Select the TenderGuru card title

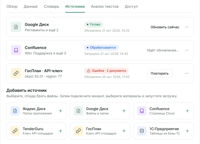(x=33, y=129)
